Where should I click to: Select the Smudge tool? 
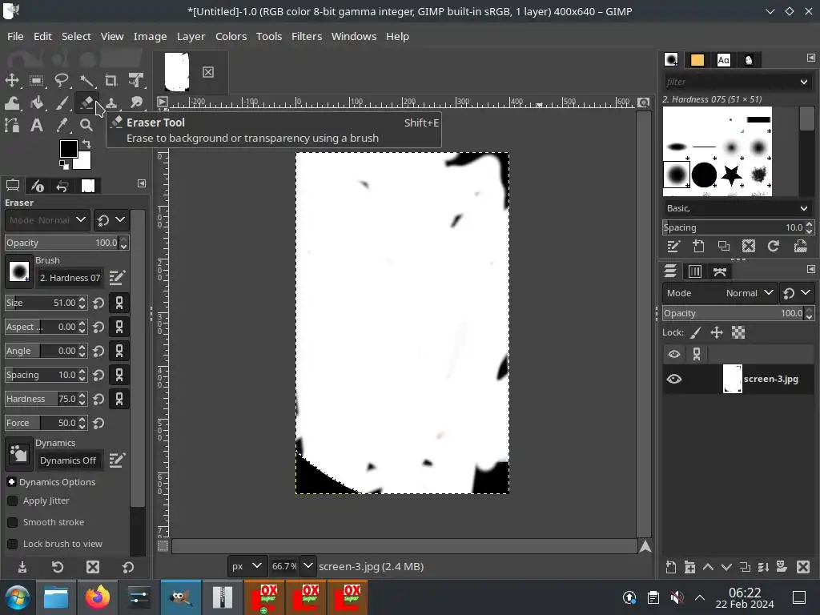click(x=136, y=103)
